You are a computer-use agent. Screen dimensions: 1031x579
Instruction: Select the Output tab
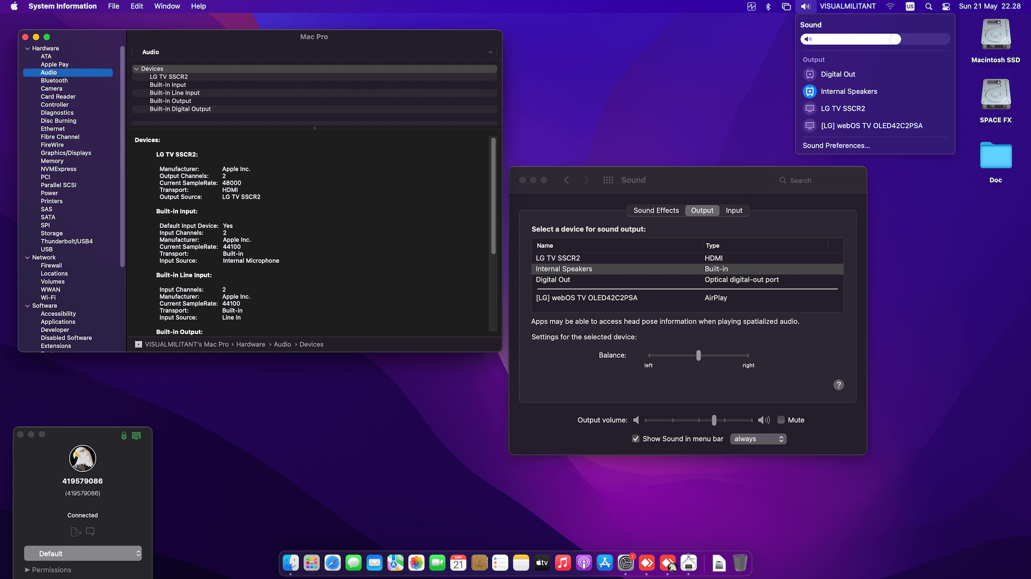[x=702, y=210]
